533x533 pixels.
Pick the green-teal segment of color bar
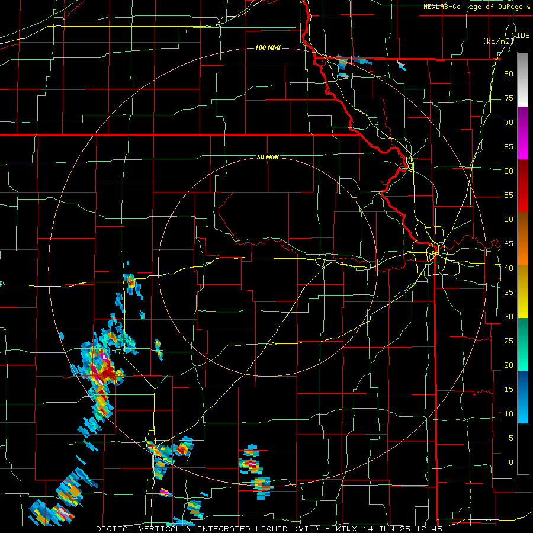pyautogui.click(x=523, y=344)
